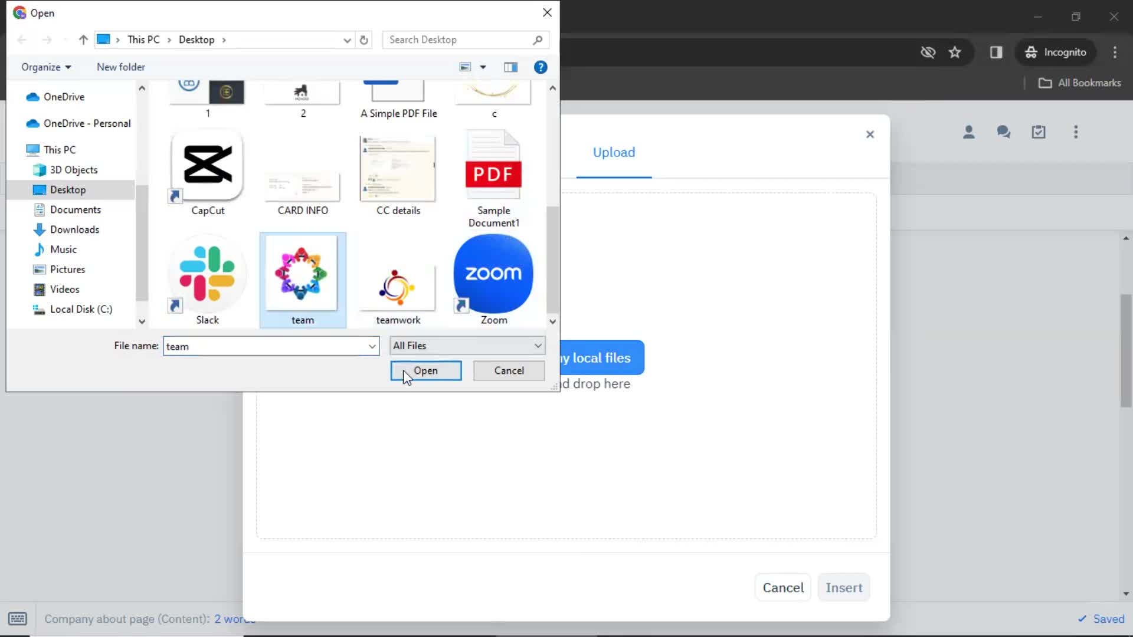
Task: Select the Slack app icon
Action: tap(208, 278)
